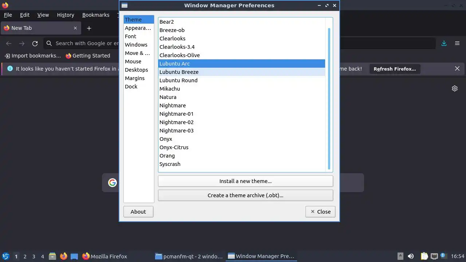
Task: Select the Lubuntu Breeze theme
Action: [242, 72]
